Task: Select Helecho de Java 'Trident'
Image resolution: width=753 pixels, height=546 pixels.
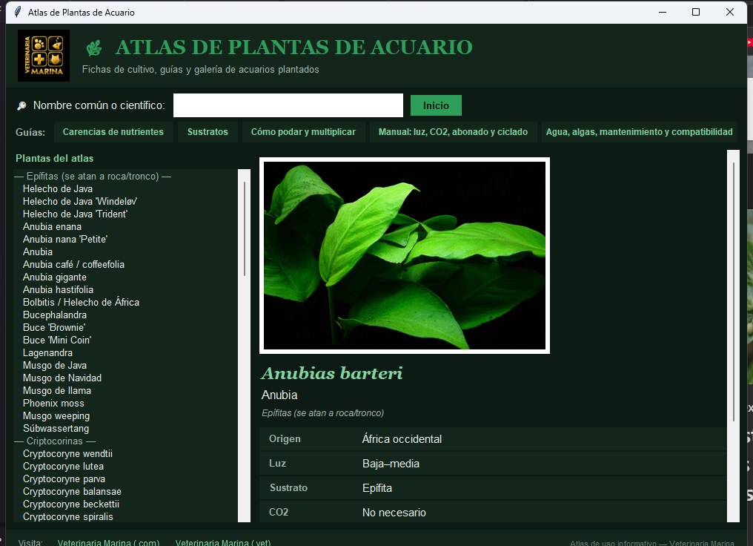Action: click(75, 214)
